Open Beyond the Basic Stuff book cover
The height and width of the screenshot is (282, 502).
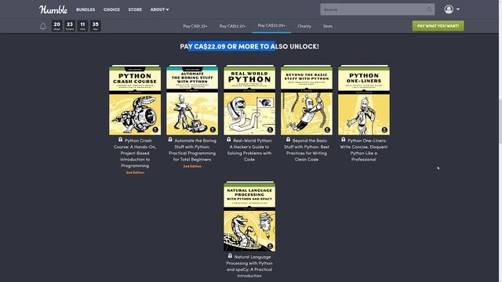(307, 99)
